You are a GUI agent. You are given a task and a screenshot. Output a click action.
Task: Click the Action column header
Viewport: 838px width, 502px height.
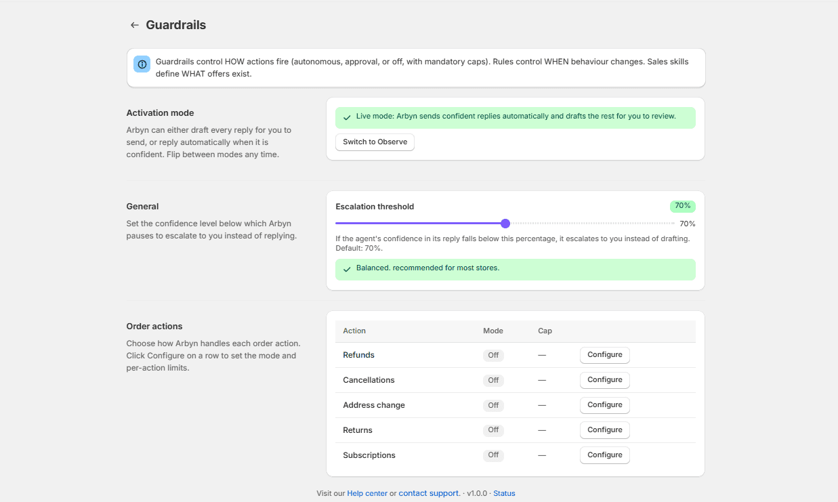pos(354,331)
